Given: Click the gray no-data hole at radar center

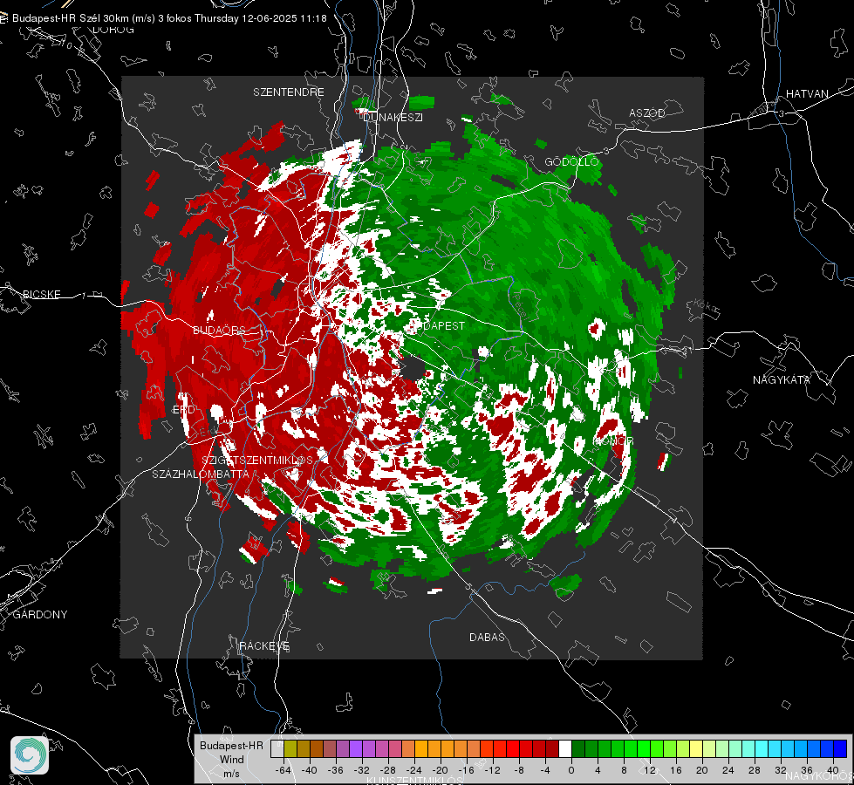Looking at the screenshot, I should click(x=414, y=369).
